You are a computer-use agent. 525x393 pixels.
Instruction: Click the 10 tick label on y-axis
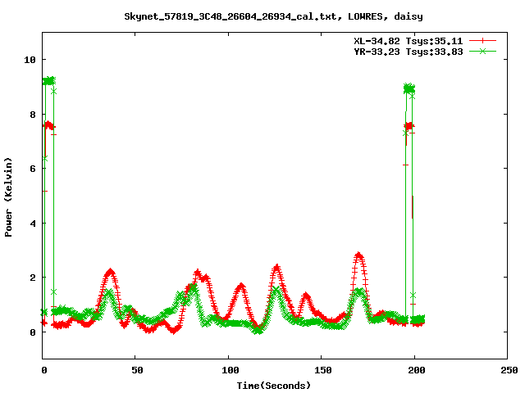pos(30,60)
